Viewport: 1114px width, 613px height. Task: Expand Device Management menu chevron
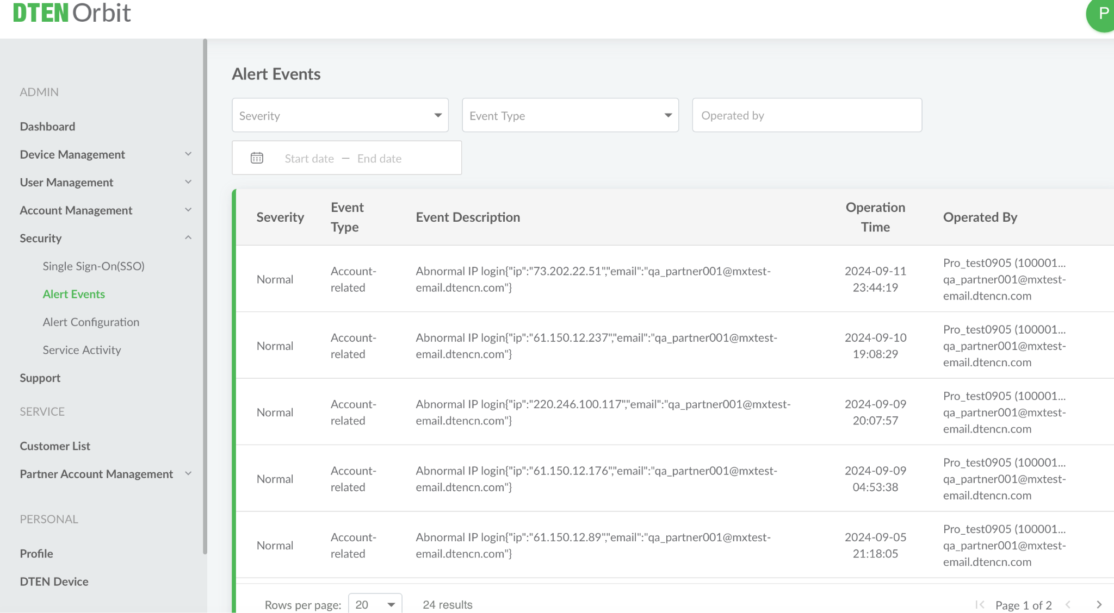point(188,154)
